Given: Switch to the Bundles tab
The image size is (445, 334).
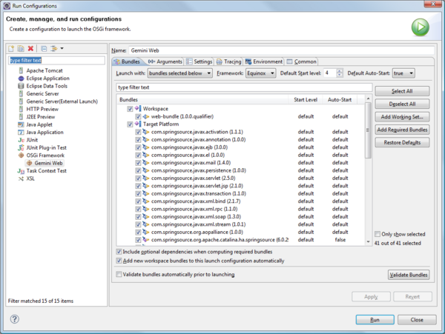Looking at the screenshot, I should 128,61.
